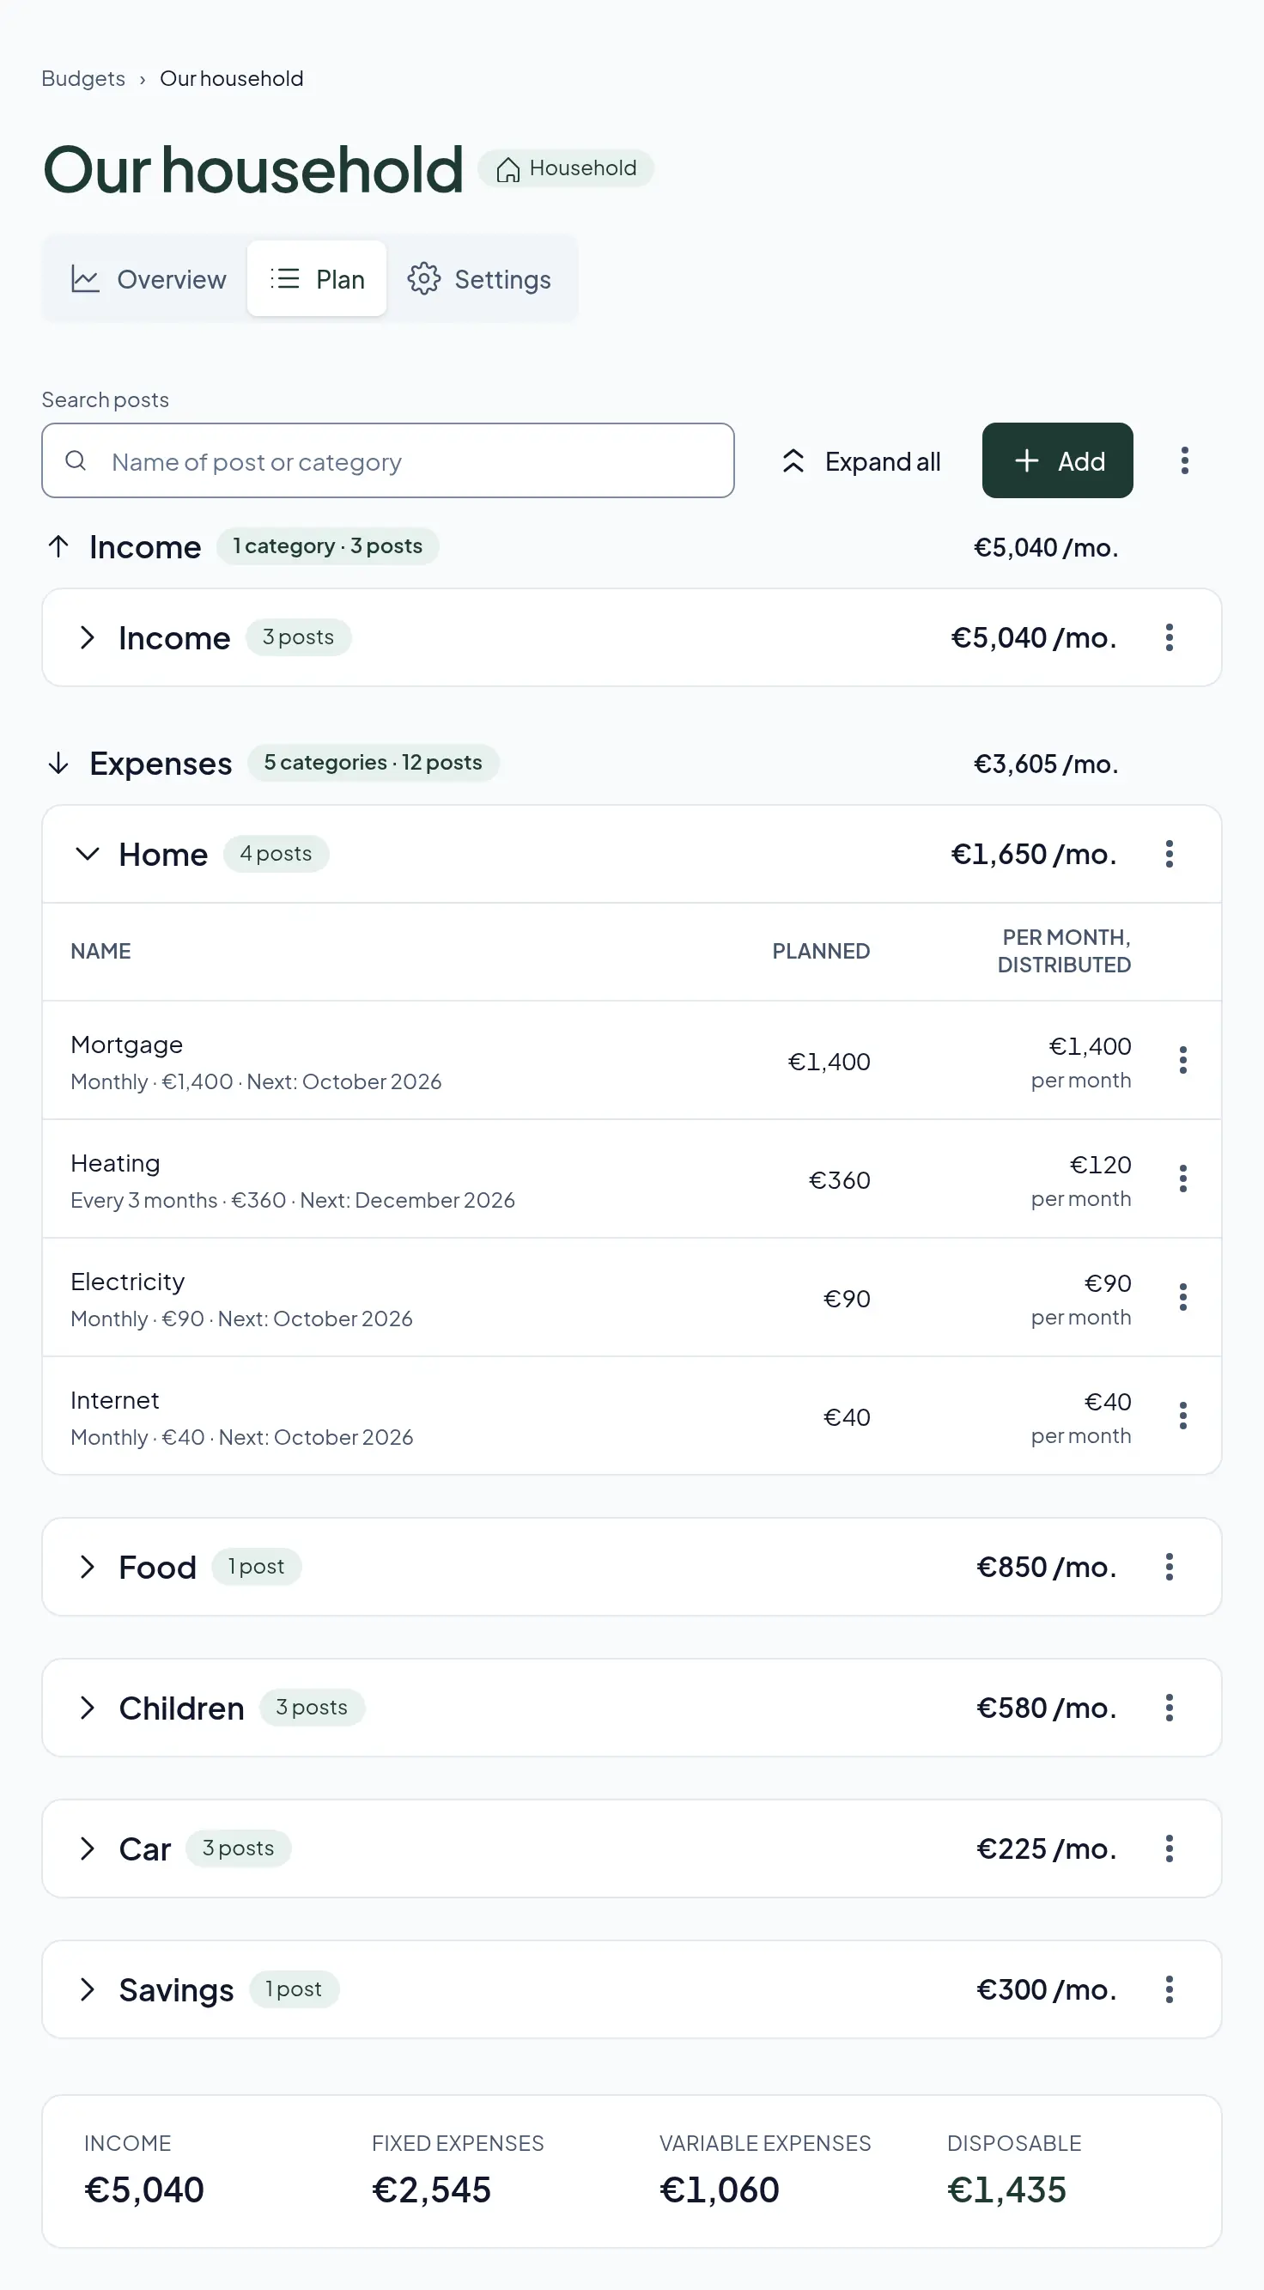The width and height of the screenshot is (1264, 2290).
Task: Click the Electricity post name
Action: pyautogui.click(x=128, y=1282)
